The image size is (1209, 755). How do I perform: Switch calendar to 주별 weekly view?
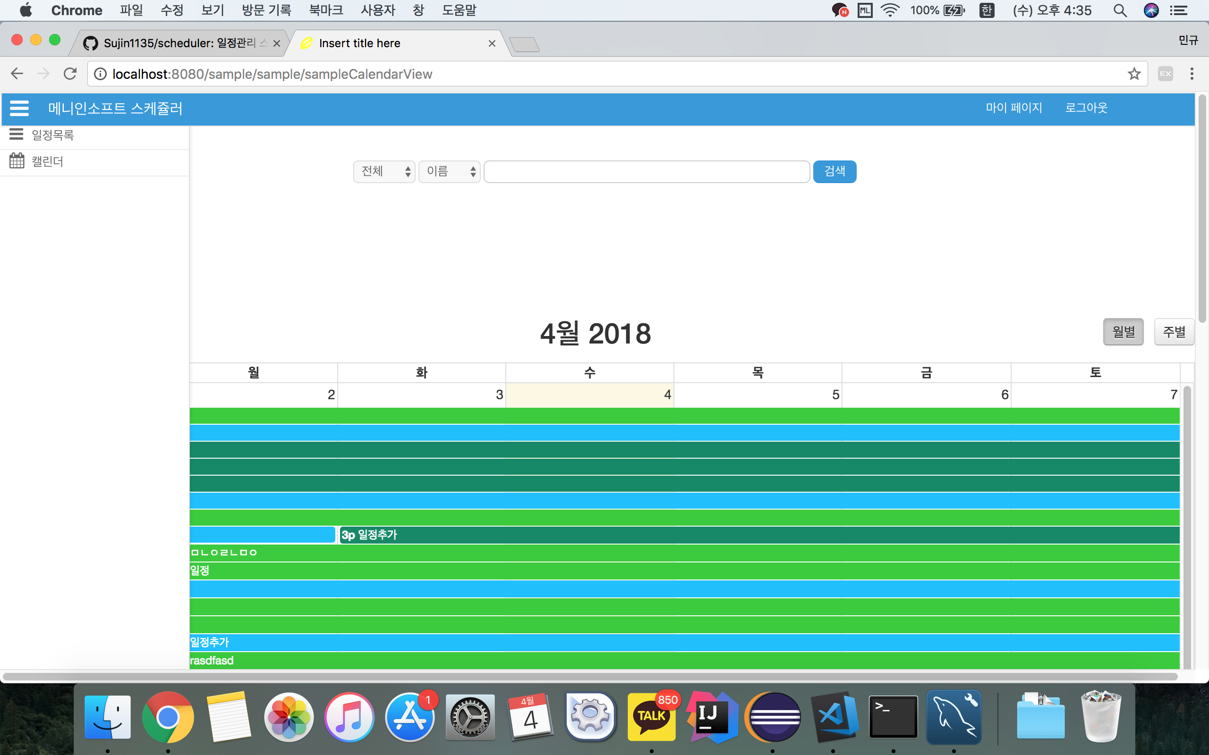pyautogui.click(x=1174, y=332)
